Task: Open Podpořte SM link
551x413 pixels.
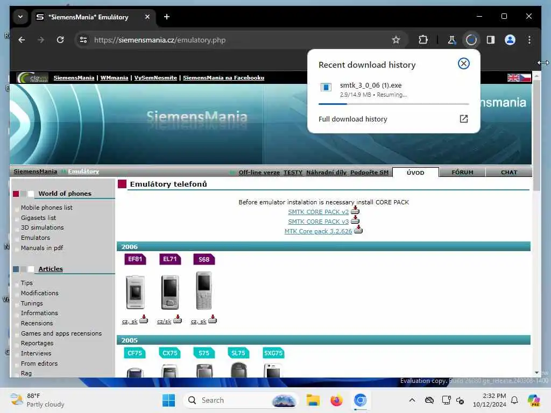Action: coord(369,173)
